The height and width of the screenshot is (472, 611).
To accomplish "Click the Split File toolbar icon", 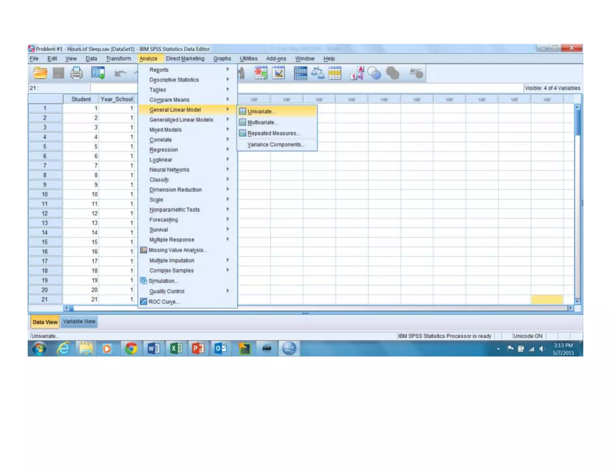I will click(x=300, y=73).
